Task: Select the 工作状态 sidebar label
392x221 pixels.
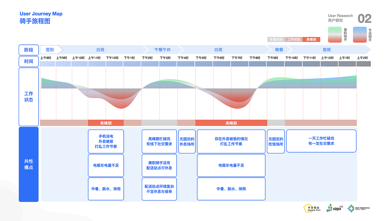Action: [x=28, y=97]
